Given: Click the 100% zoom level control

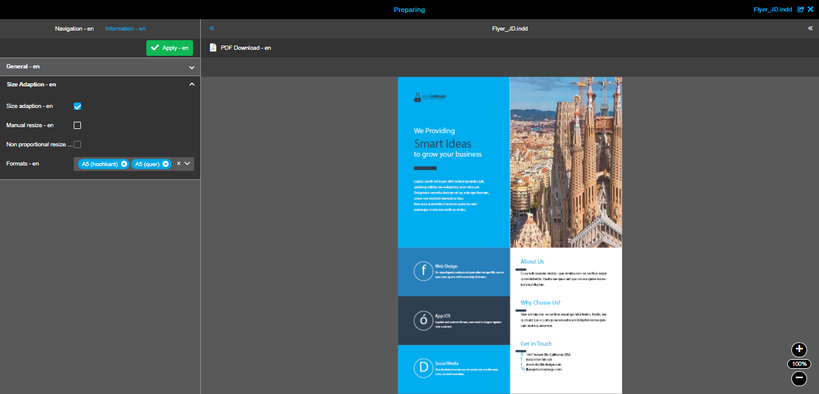Looking at the screenshot, I should [799, 363].
